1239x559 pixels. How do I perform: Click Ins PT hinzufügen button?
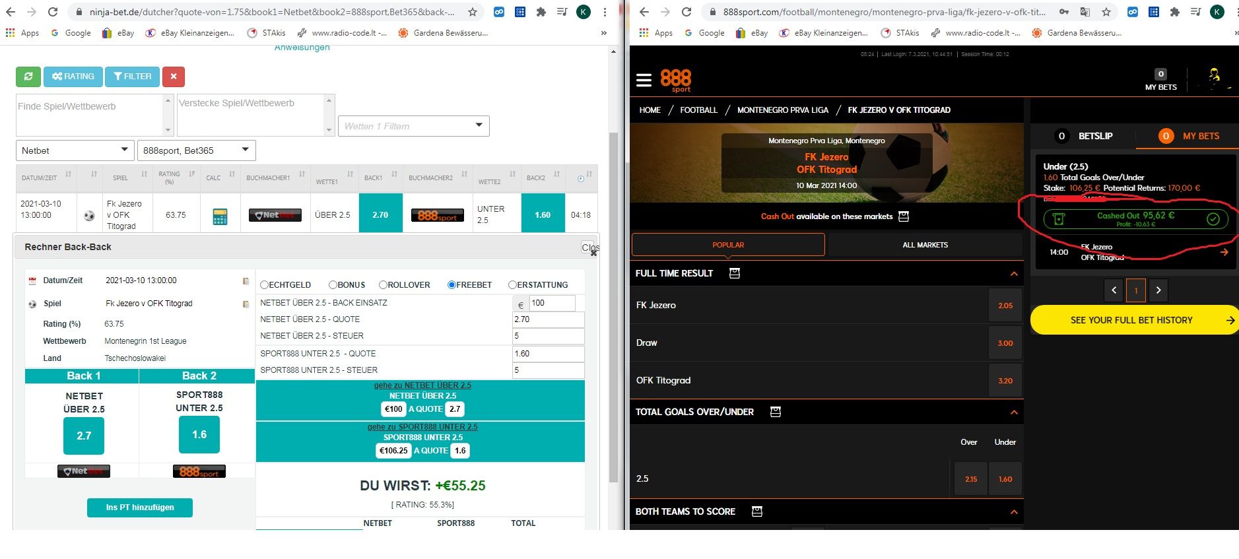(140, 508)
